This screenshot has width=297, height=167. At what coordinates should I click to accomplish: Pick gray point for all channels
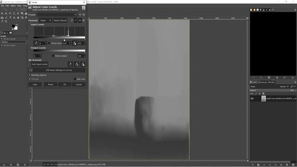click(x=77, y=64)
